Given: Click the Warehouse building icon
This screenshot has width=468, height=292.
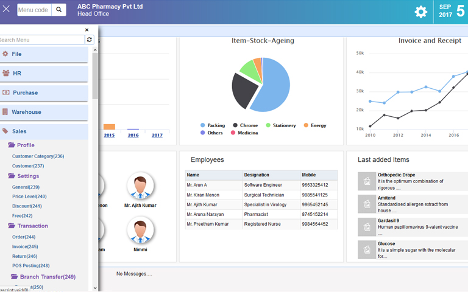Looking at the screenshot, I should click(x=5, y=112).
